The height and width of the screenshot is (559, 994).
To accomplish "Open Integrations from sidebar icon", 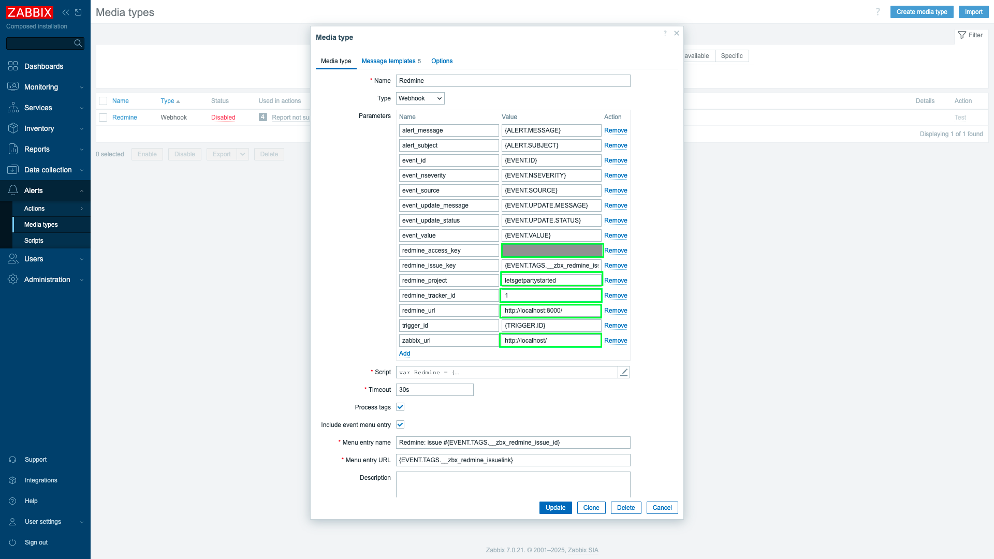I will (x=13, y=480).
